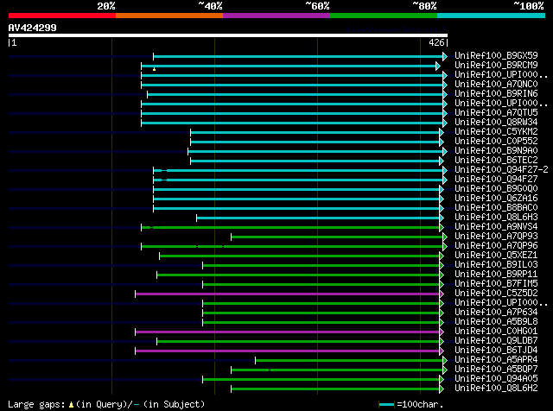Click the white AV424299 query sequence bar

pos(228,35)
